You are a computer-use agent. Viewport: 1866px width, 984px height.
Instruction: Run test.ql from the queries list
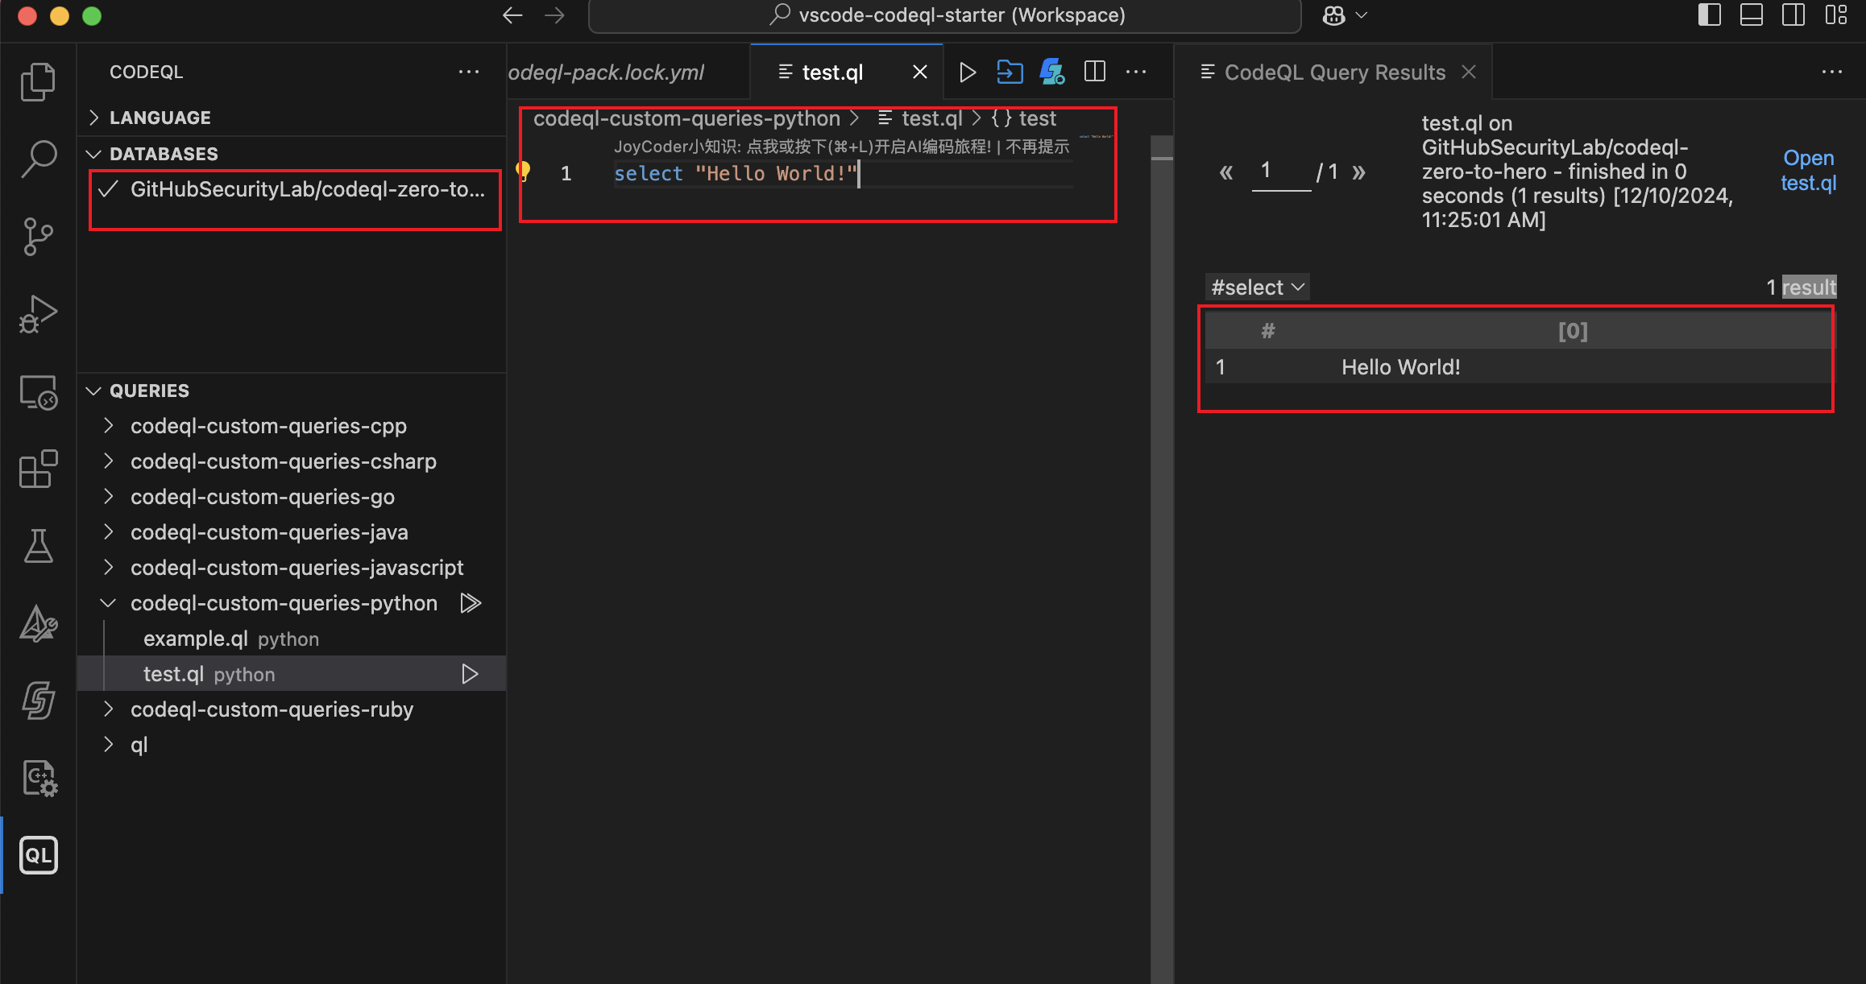click(470, 674)
